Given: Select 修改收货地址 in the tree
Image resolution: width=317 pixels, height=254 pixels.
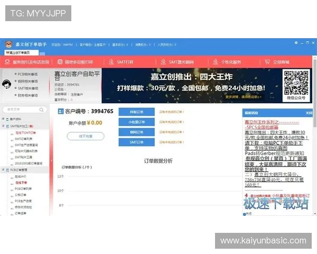Looking at the screenshot, I should coord(23,207).
